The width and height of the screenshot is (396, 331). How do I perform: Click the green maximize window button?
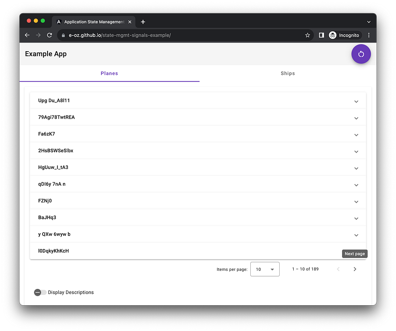(43, 21)
